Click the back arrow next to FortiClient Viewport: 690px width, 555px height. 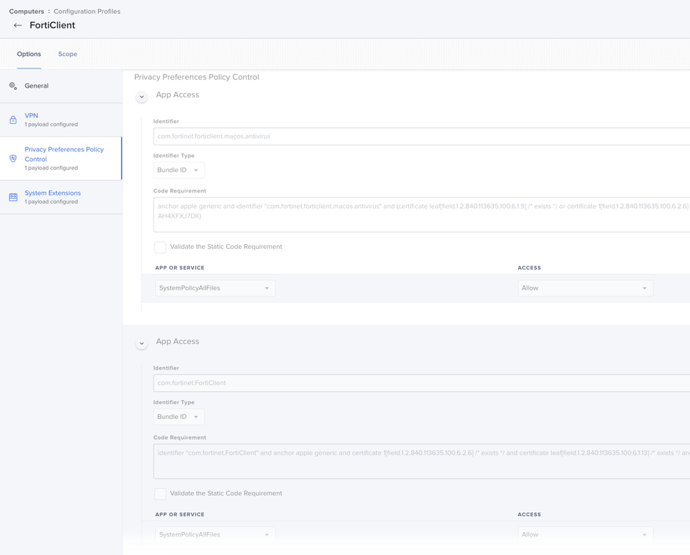coord(17,25)
